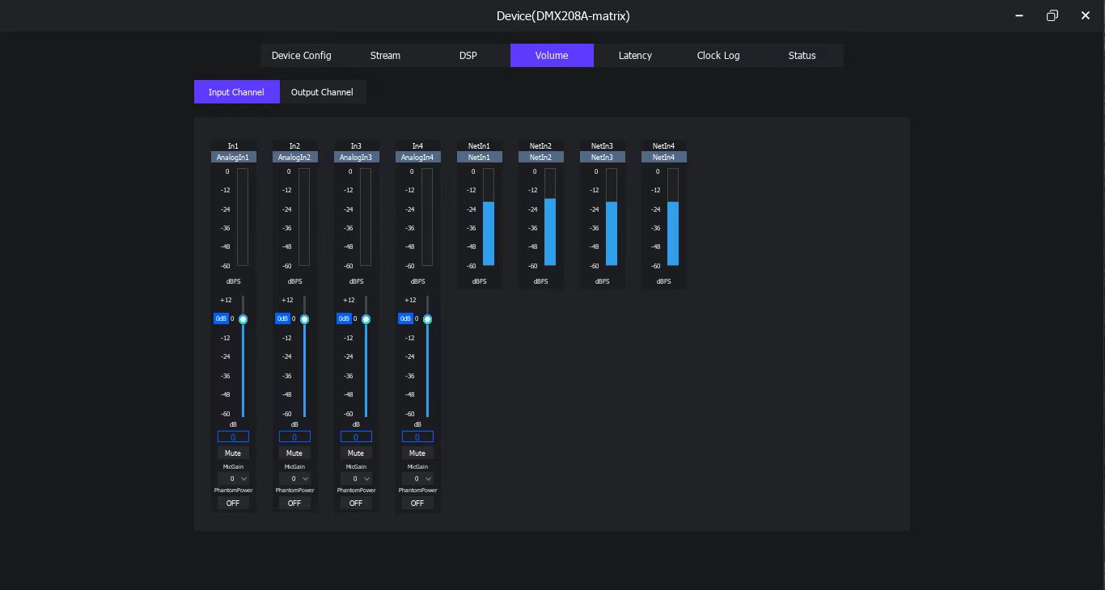1105x590 pixels.
Task: Switch to Output Channel view
Action: point(322,92)
